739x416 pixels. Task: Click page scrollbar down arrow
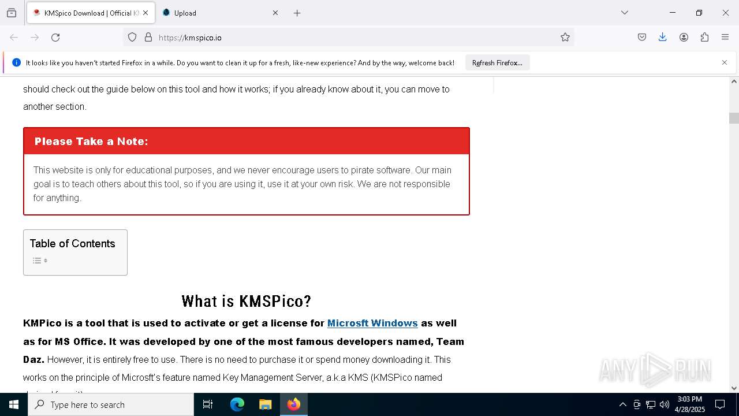pos(734,388)
